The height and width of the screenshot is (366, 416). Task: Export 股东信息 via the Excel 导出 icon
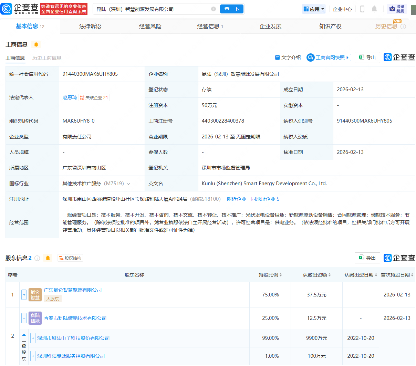[367, 258]
